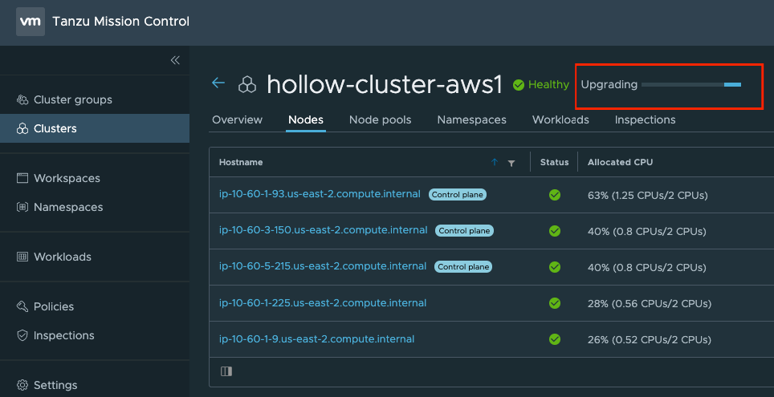Click the Namespaces sidebar icon
Screen dimensions: 774x397
(22, 207)
